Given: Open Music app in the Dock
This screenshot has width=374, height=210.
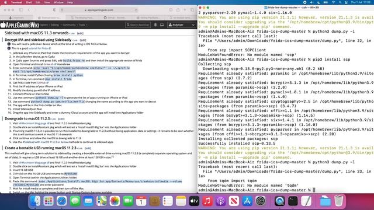Looking at the screenshot, I should pos(207,201).
